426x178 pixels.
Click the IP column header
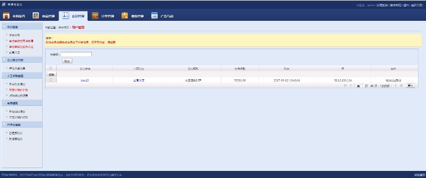coord(343,69)
